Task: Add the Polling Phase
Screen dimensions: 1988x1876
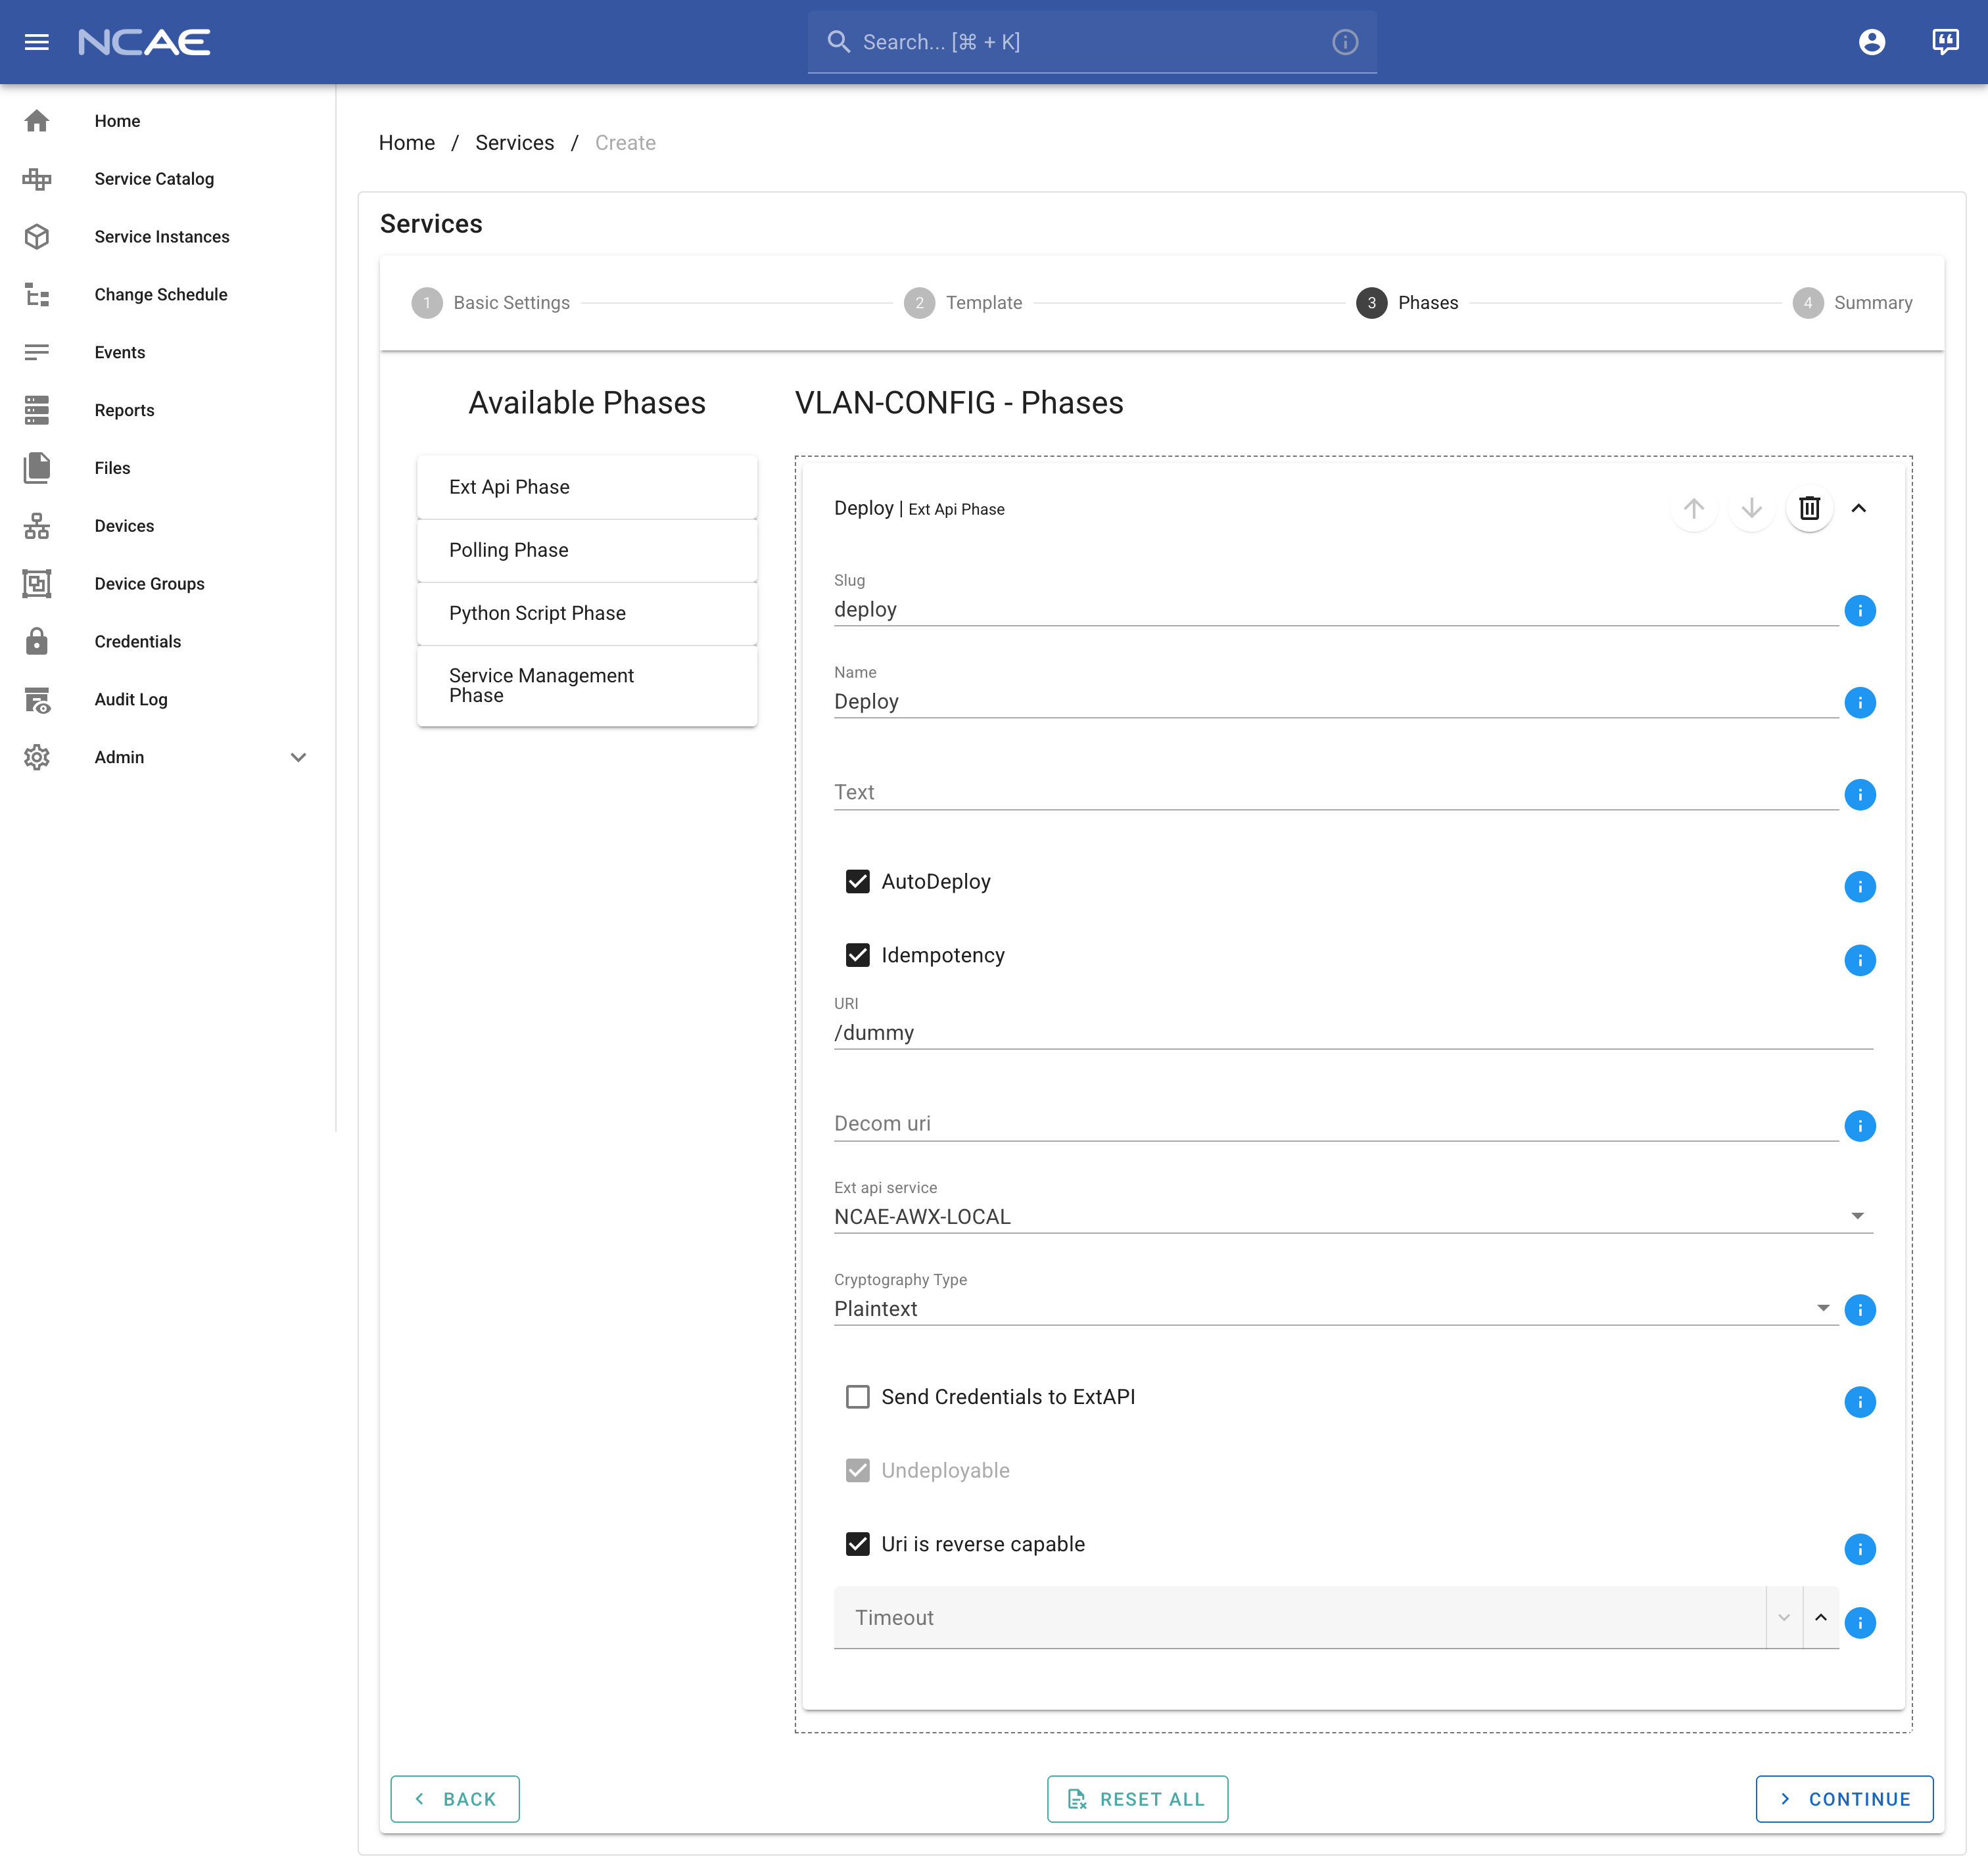Action: tap(587, 550)
